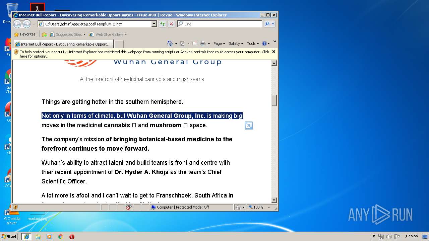Viewport: 429px width, 241px height.
Task: Click the page scrollbar thumb
Action: [274, 100]
